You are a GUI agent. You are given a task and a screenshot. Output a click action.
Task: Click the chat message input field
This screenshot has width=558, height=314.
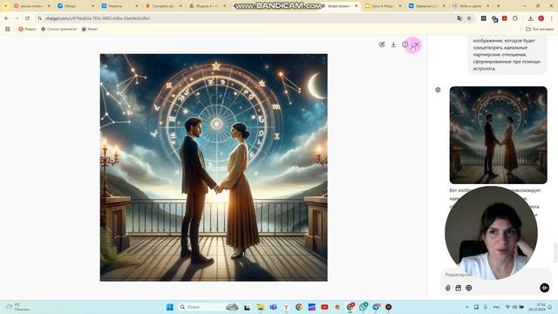(496, 275)
